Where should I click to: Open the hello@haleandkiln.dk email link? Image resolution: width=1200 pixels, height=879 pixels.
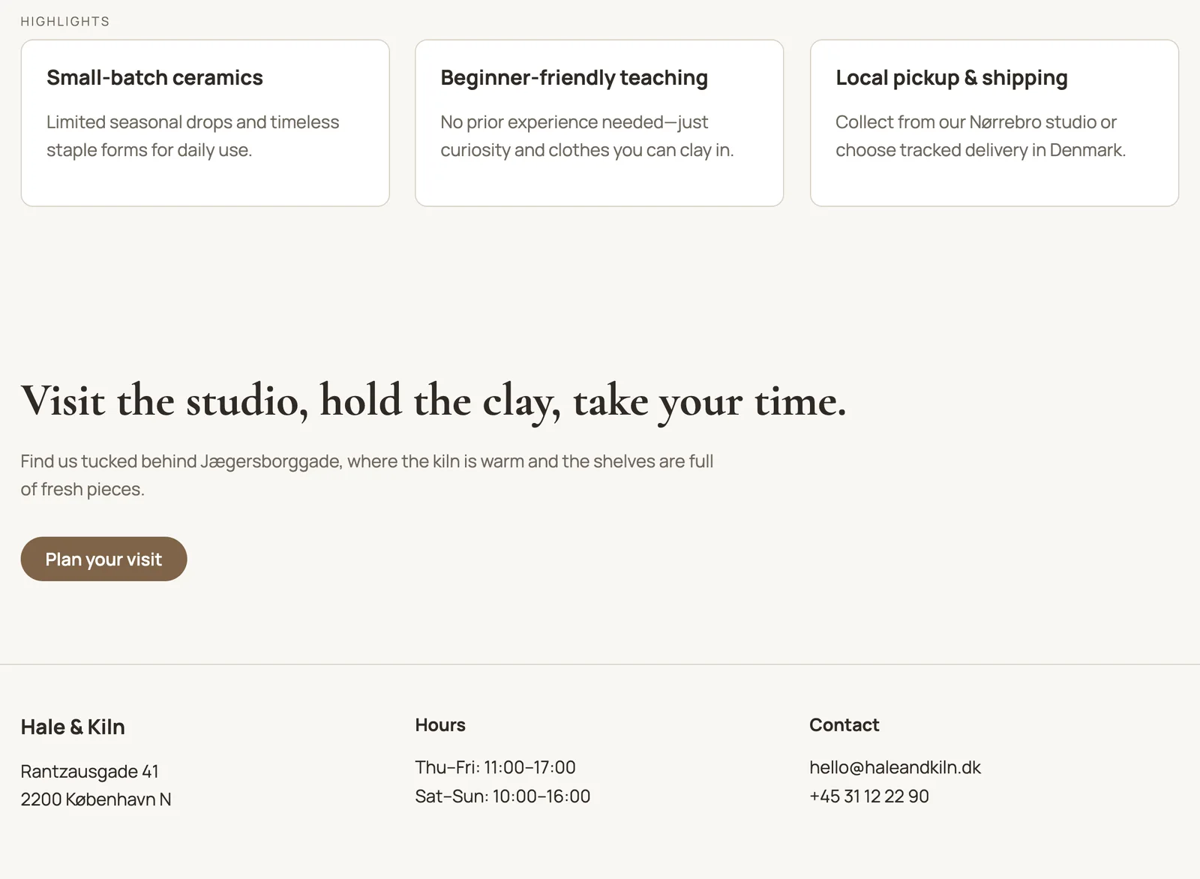click(895, 767)
